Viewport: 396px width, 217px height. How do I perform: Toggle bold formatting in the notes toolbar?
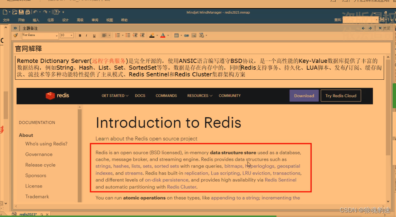click(x=80, y=35)
